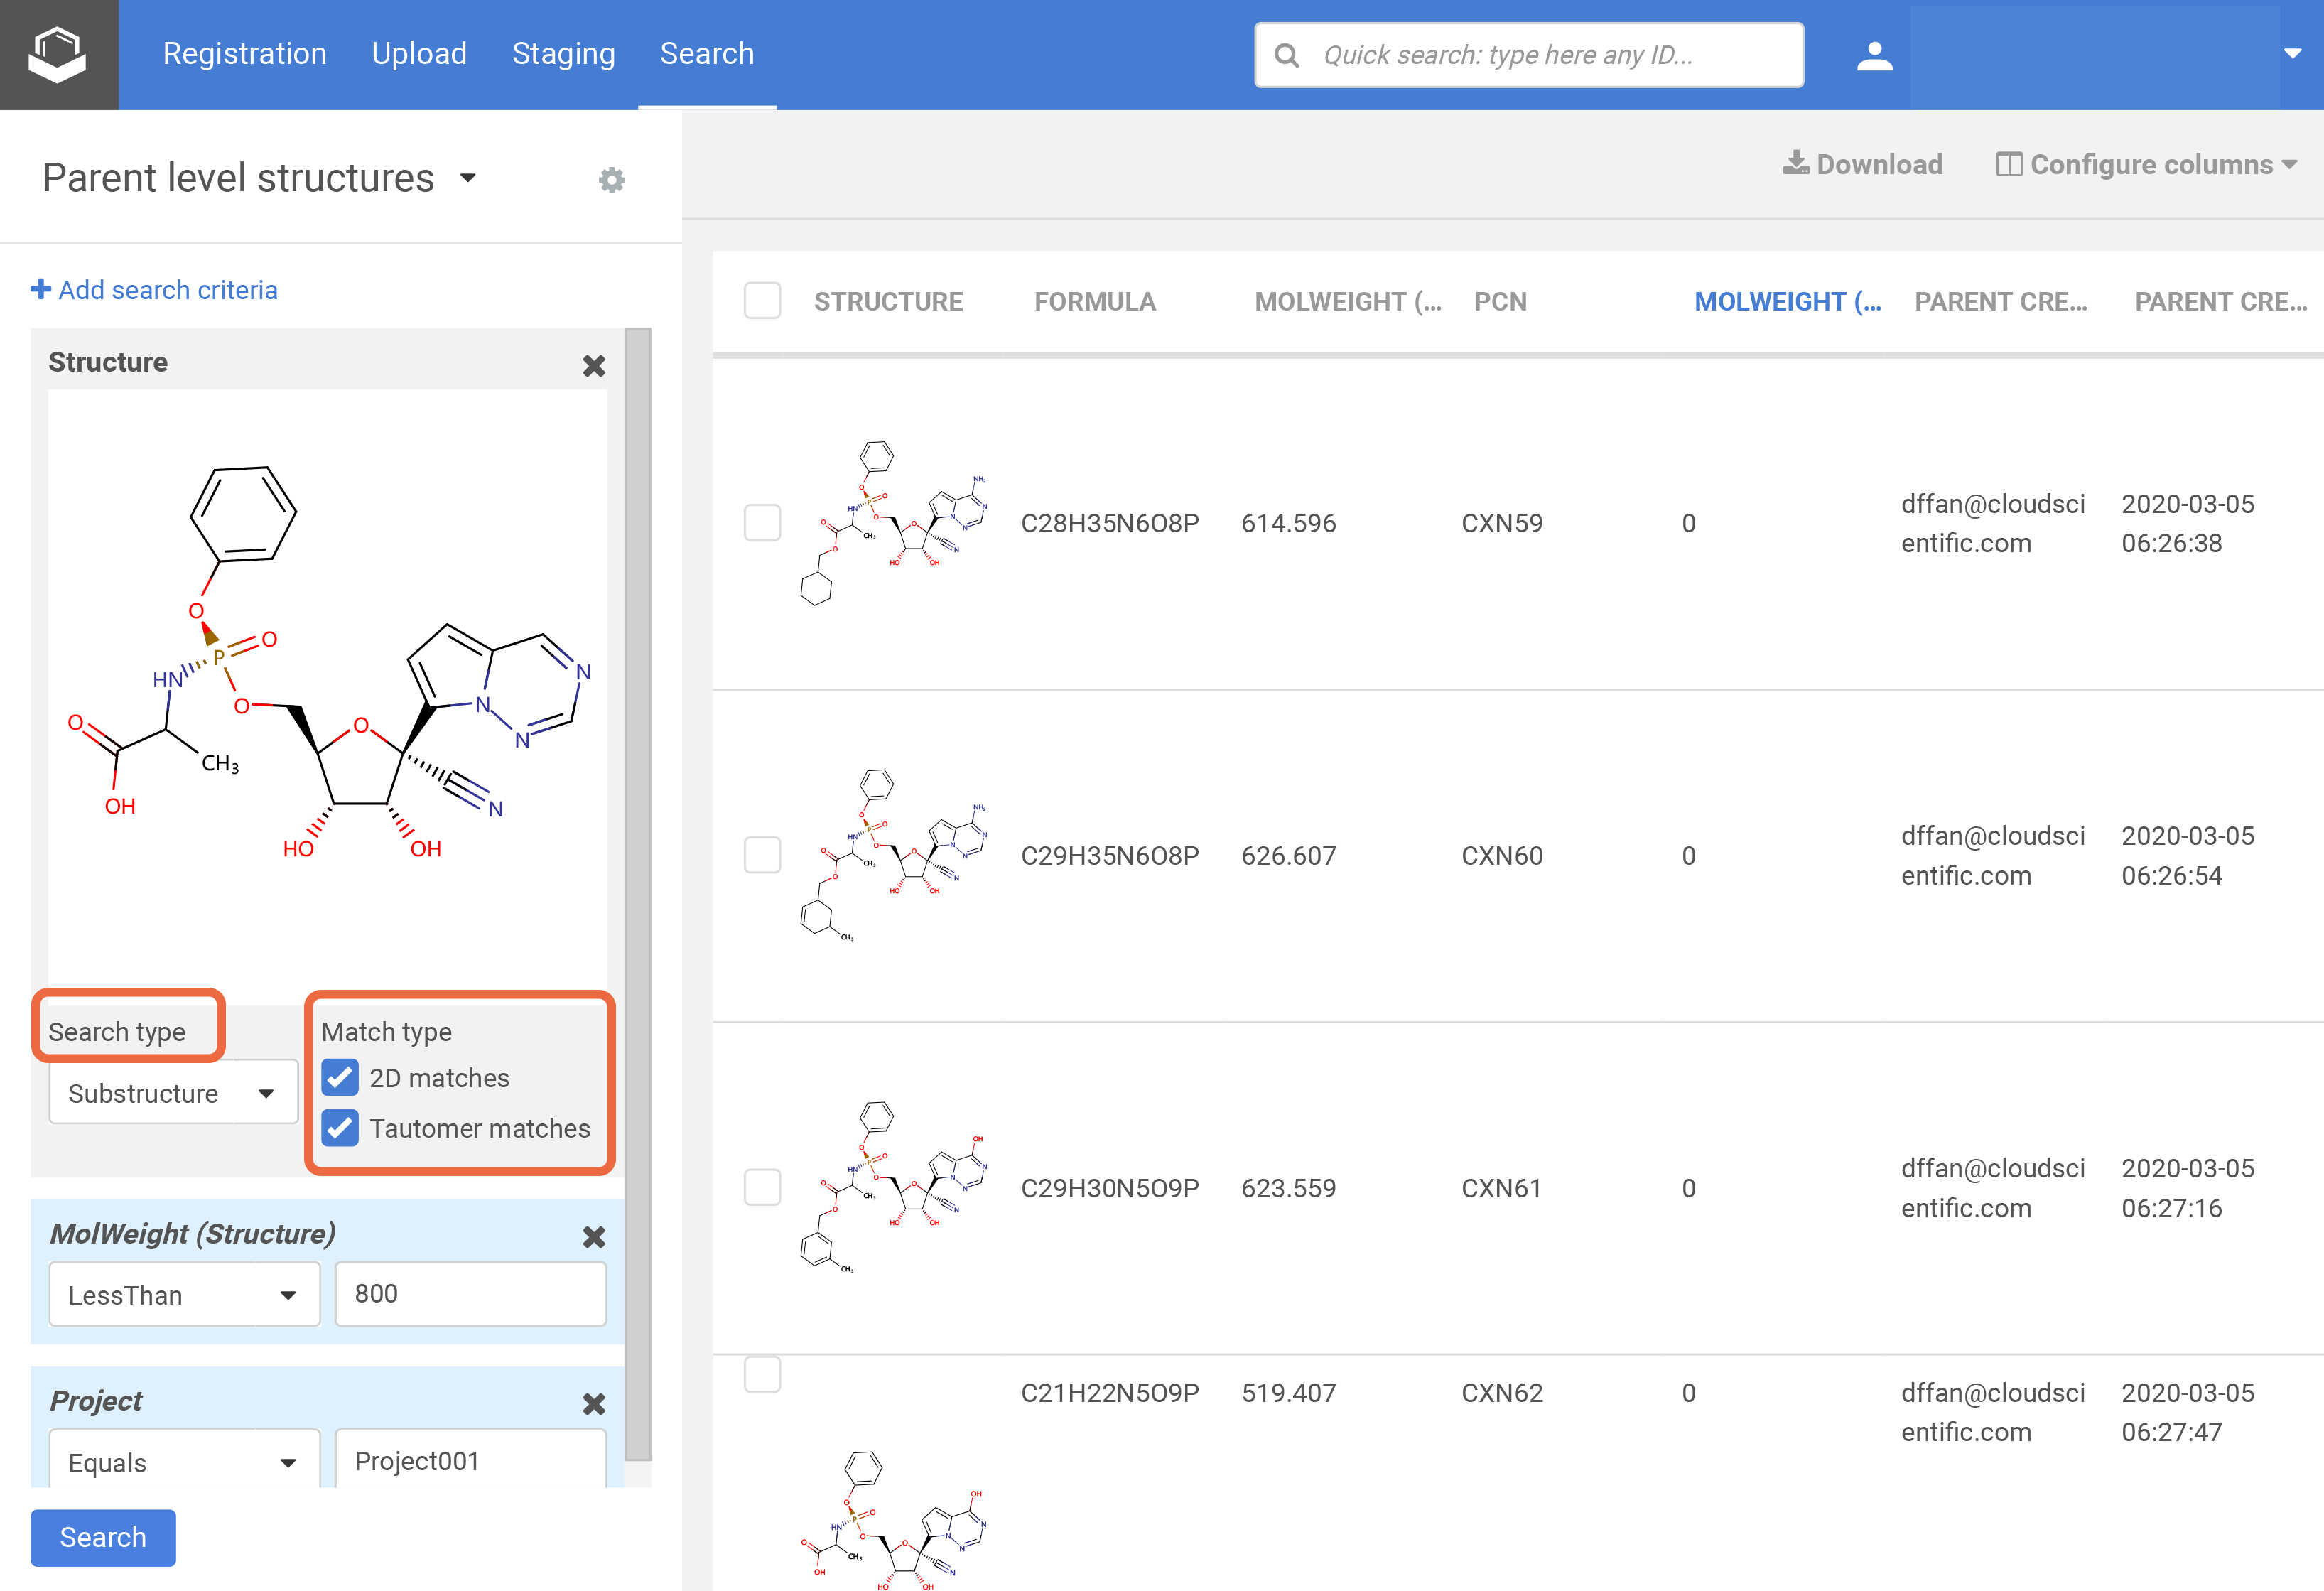2324x1591 pixels.
Task: Sort by the FORMULA column header
Action: coord(1095,302)
